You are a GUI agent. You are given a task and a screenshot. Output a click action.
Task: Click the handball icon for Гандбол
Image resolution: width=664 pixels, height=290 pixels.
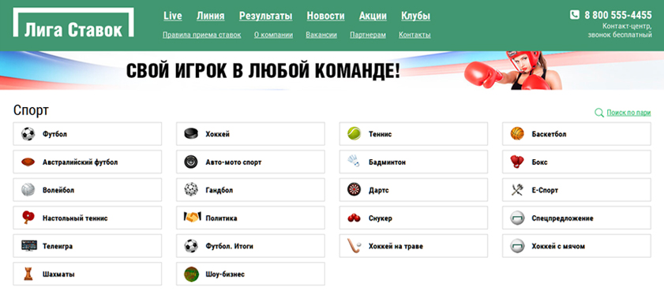191,190
